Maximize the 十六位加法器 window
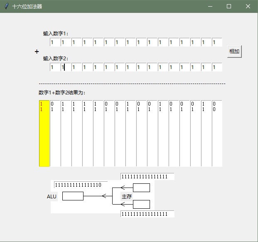 (229, 6)
